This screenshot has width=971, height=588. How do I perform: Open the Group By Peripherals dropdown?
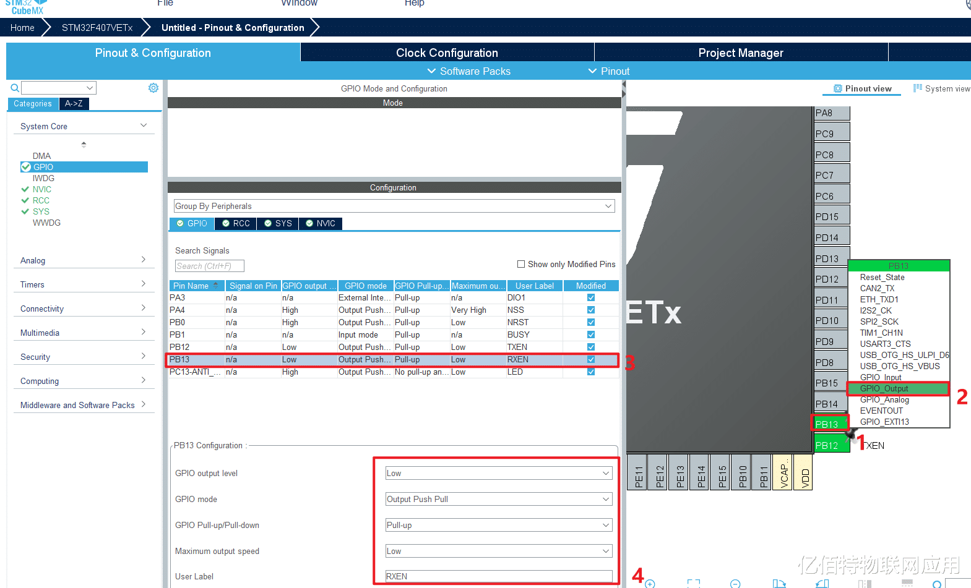tap(394, 206)
